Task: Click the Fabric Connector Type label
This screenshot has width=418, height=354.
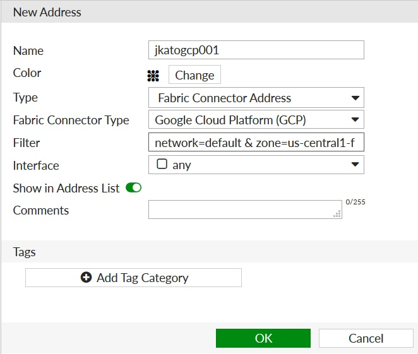Action: [x=71, y=120]
